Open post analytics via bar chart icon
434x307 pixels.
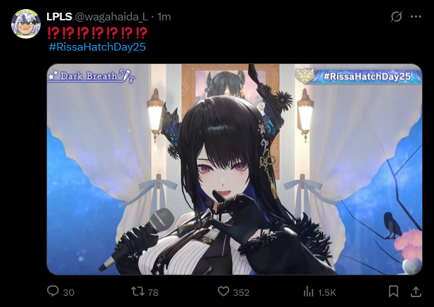pos(308,292)
